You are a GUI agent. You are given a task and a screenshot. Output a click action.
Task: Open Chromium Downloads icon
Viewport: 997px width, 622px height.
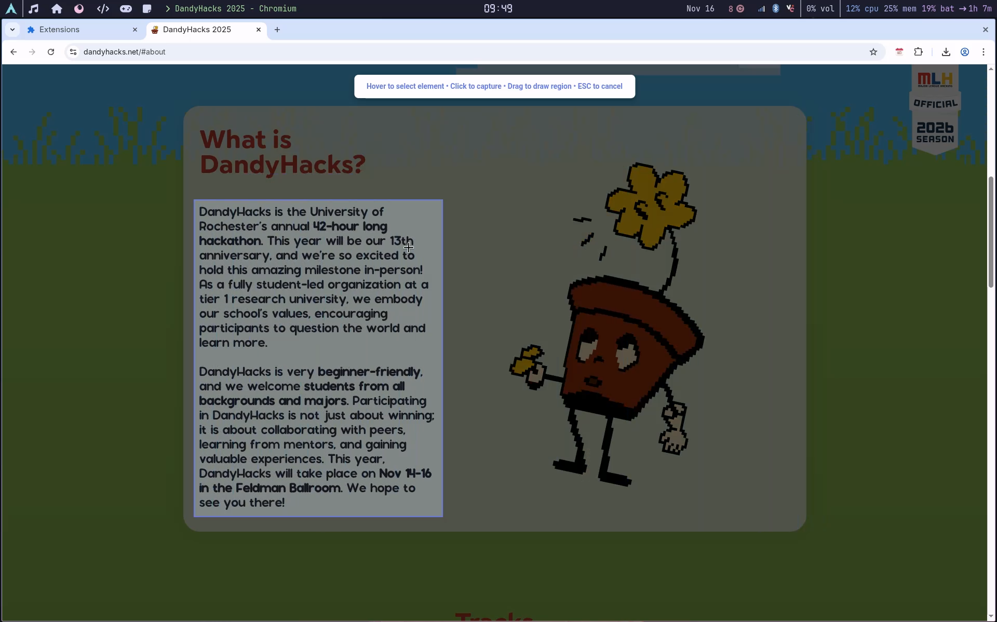946,52
